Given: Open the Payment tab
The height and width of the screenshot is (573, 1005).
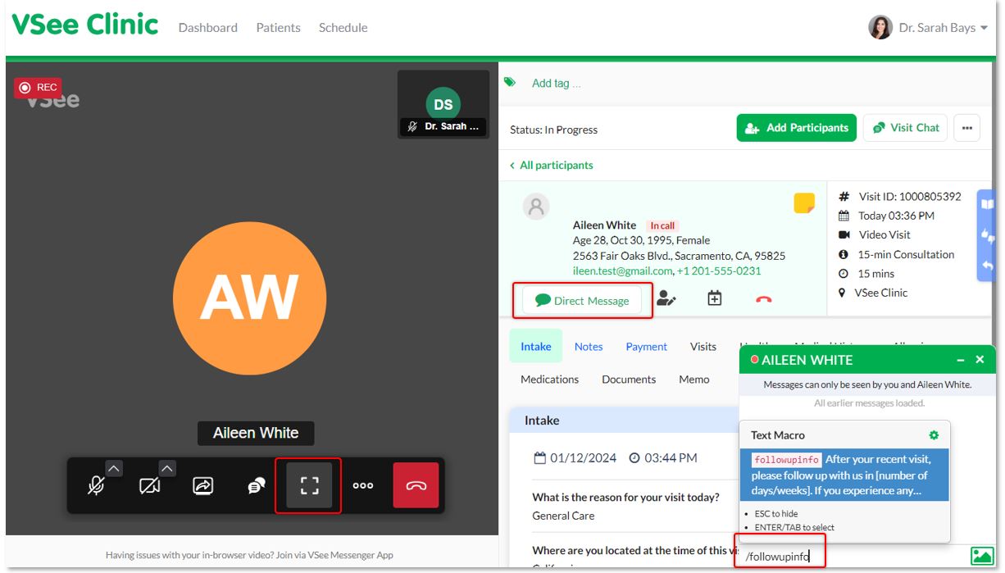Looking at the screenshot, I should point(647,346).
